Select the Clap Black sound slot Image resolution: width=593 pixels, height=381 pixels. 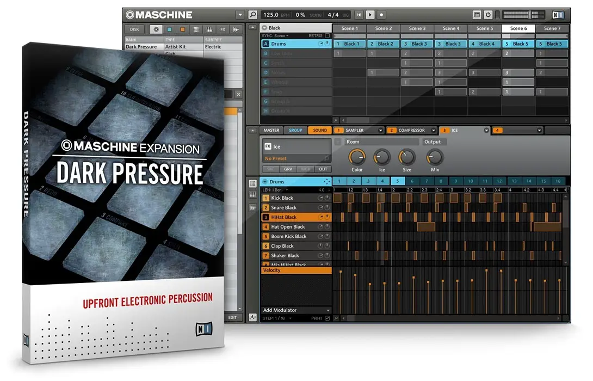pyautogui.click(x=296, y=246)
